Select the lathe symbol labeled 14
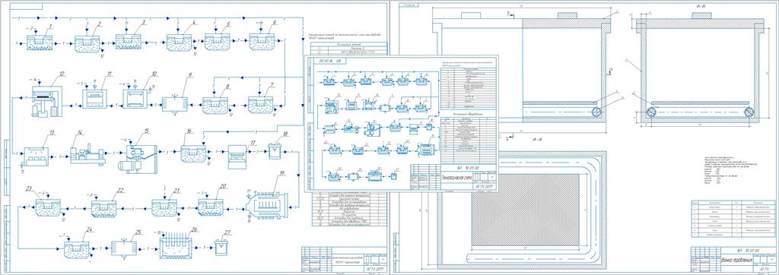The width and height of the screenshot is (779, 275). (x=87, y=154)
